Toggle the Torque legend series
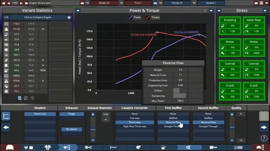This screenshot has width=270, height=151. (153, 17)
